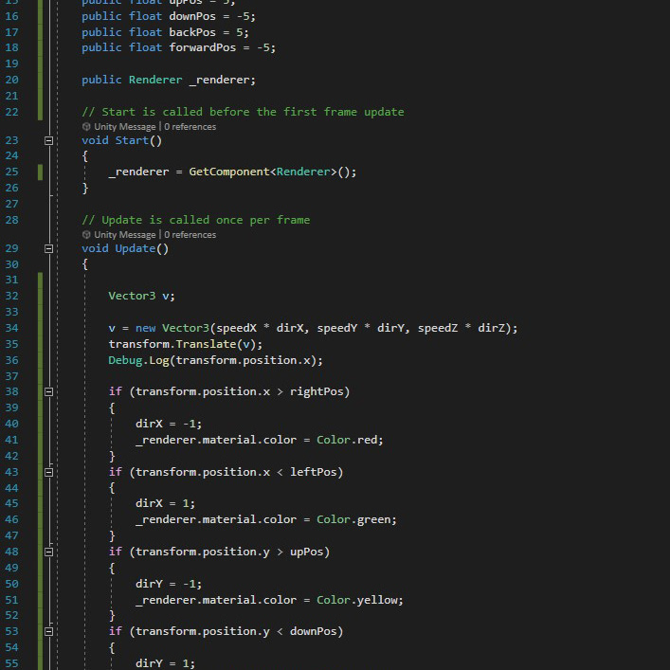Collapse the downPos if-block on line 53
This screenshot has width=670, height=670.
tap(48, 631)
